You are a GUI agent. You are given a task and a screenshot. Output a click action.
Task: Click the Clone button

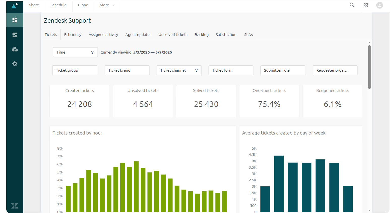(83, 5)
